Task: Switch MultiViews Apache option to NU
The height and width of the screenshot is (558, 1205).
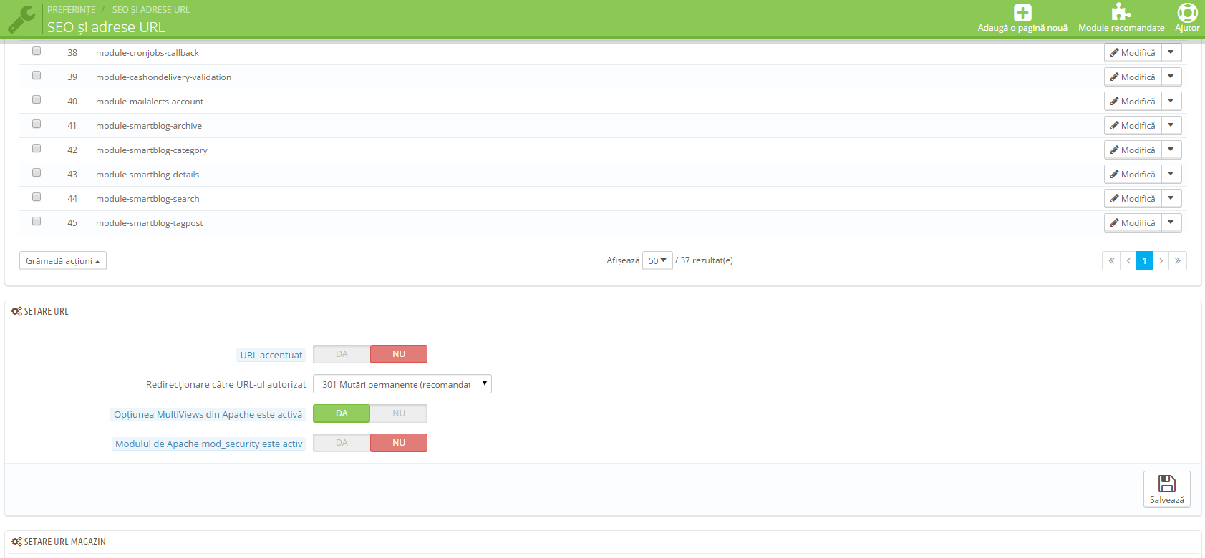Action: point(399,413)
